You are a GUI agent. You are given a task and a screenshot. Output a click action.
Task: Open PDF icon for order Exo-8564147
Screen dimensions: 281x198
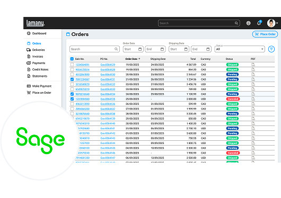coord(253,158)
